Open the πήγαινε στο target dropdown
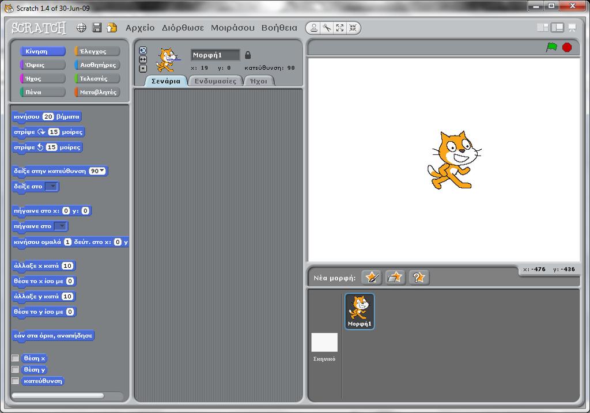The image size is (590, 413). point(60,226)
